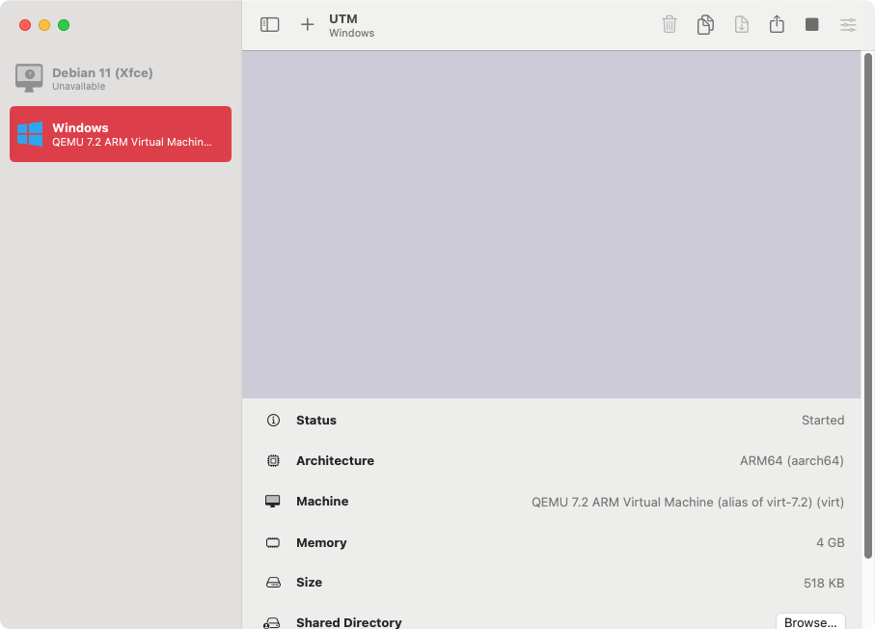875x629 pixels.
Task: Click the Status row info icon
Action: click(x=273, y=421)
